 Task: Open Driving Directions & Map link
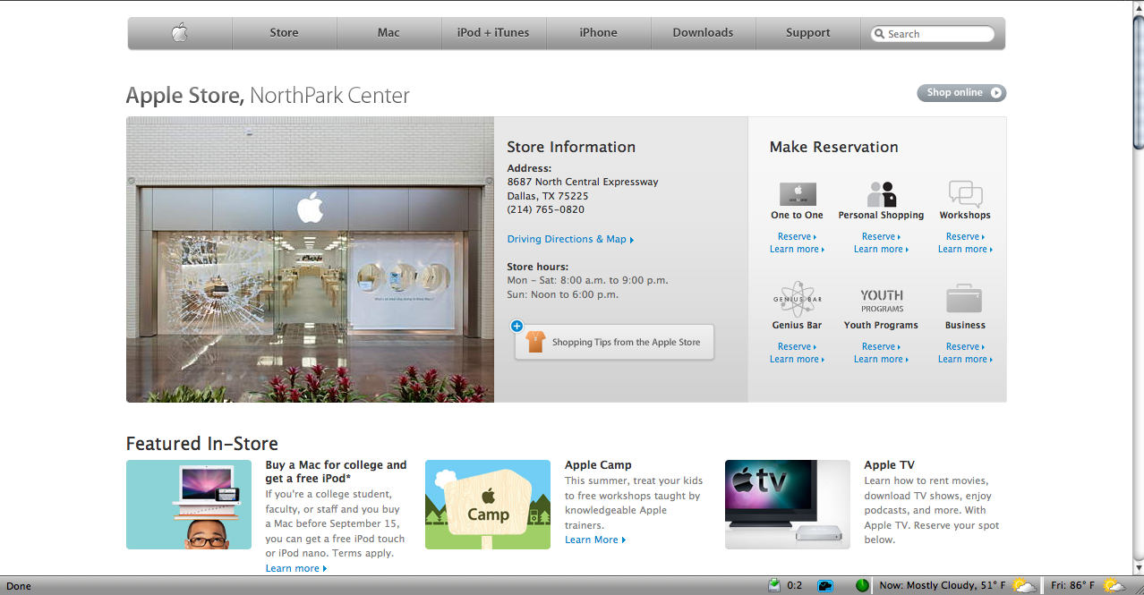(570, 240)
